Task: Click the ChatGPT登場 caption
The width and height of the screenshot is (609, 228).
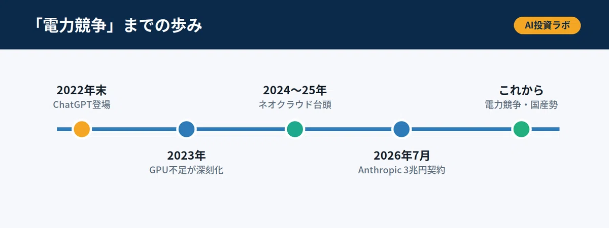Action: click(x=82, y=105)
